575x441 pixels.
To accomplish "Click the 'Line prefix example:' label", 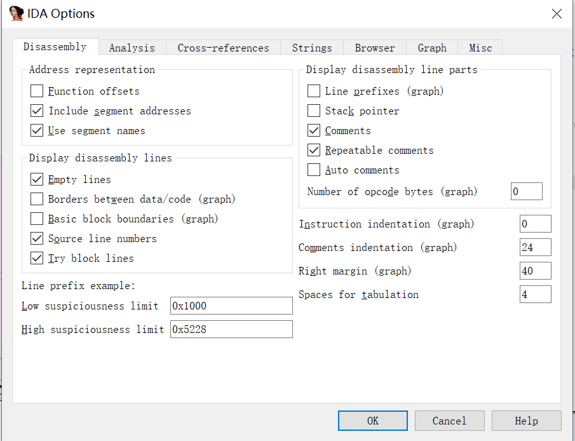I will (x=79, y=286).
